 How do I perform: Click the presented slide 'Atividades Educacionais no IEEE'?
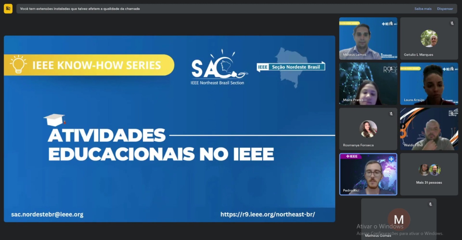[x=169, y=129]
